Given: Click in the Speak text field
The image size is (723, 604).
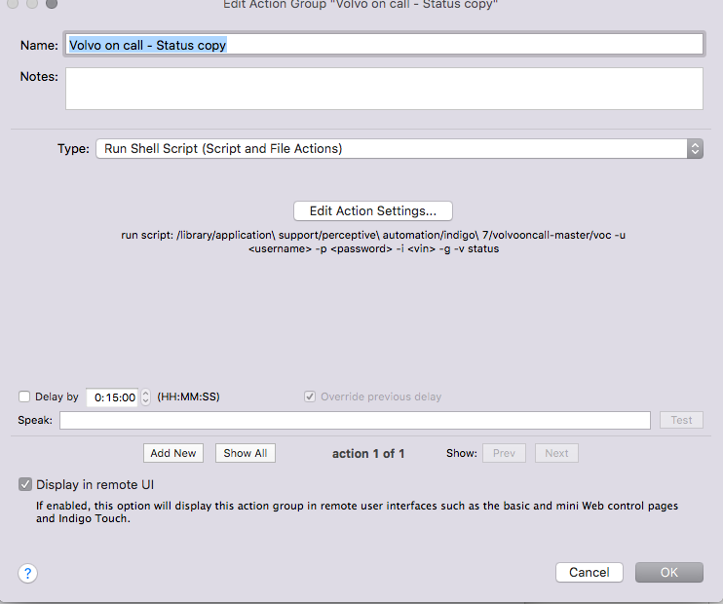Looking at the screenshot, I should pos(355,420).
